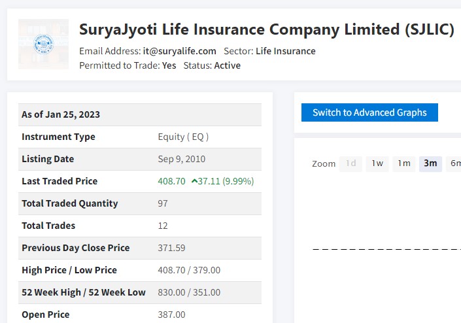Click the Listing Date row label

pos(48,159)
